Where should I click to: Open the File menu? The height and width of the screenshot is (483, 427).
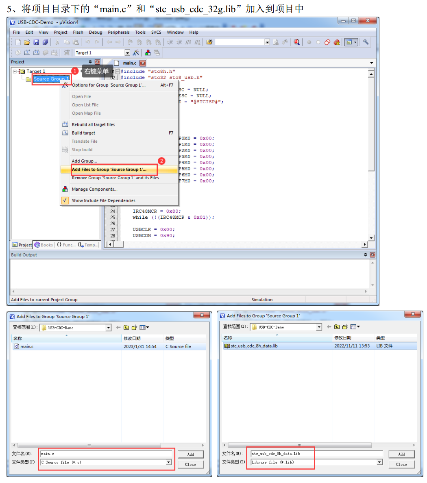[16, 33]
